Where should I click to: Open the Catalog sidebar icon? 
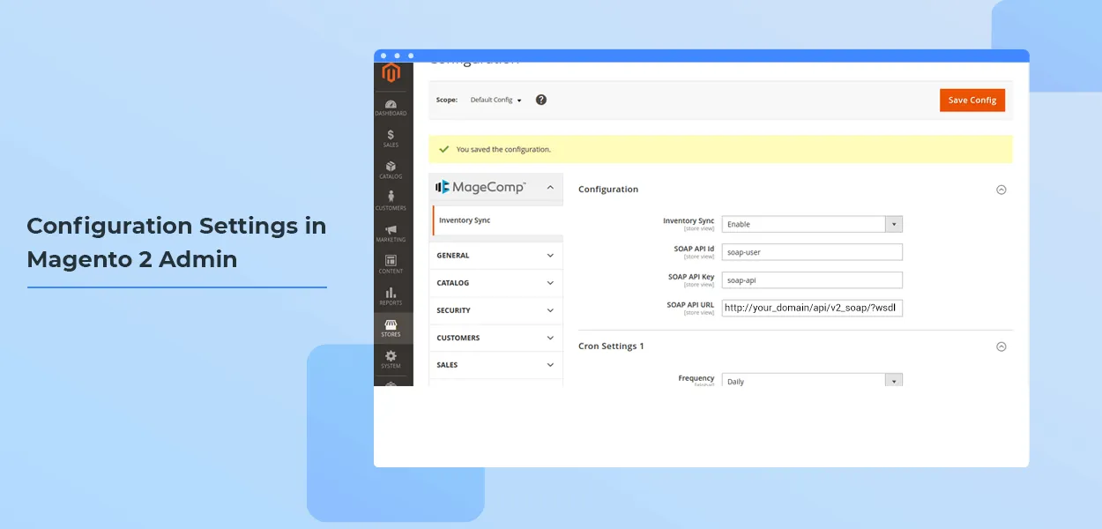(x=391, y=170)
